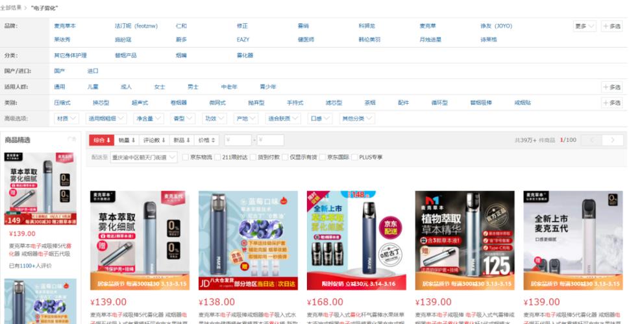629x324 pixels.
Task: Expand the 净含量 dropdown
Action: click(x=149, y=119)
